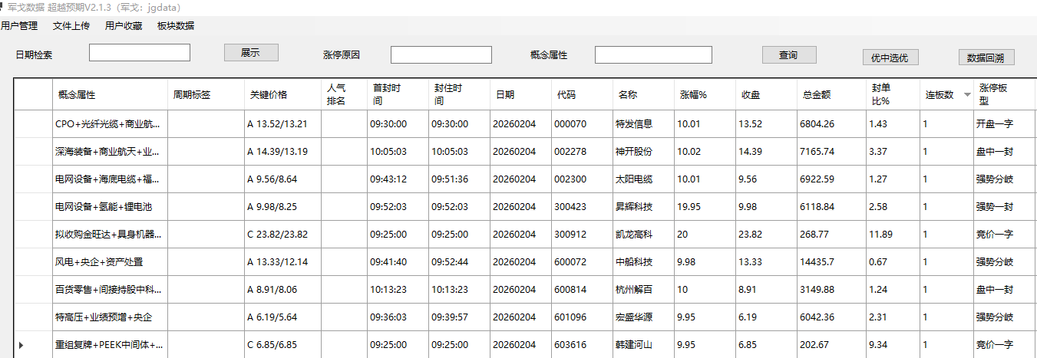Sort by 封住时间 column header

(459, 95)
